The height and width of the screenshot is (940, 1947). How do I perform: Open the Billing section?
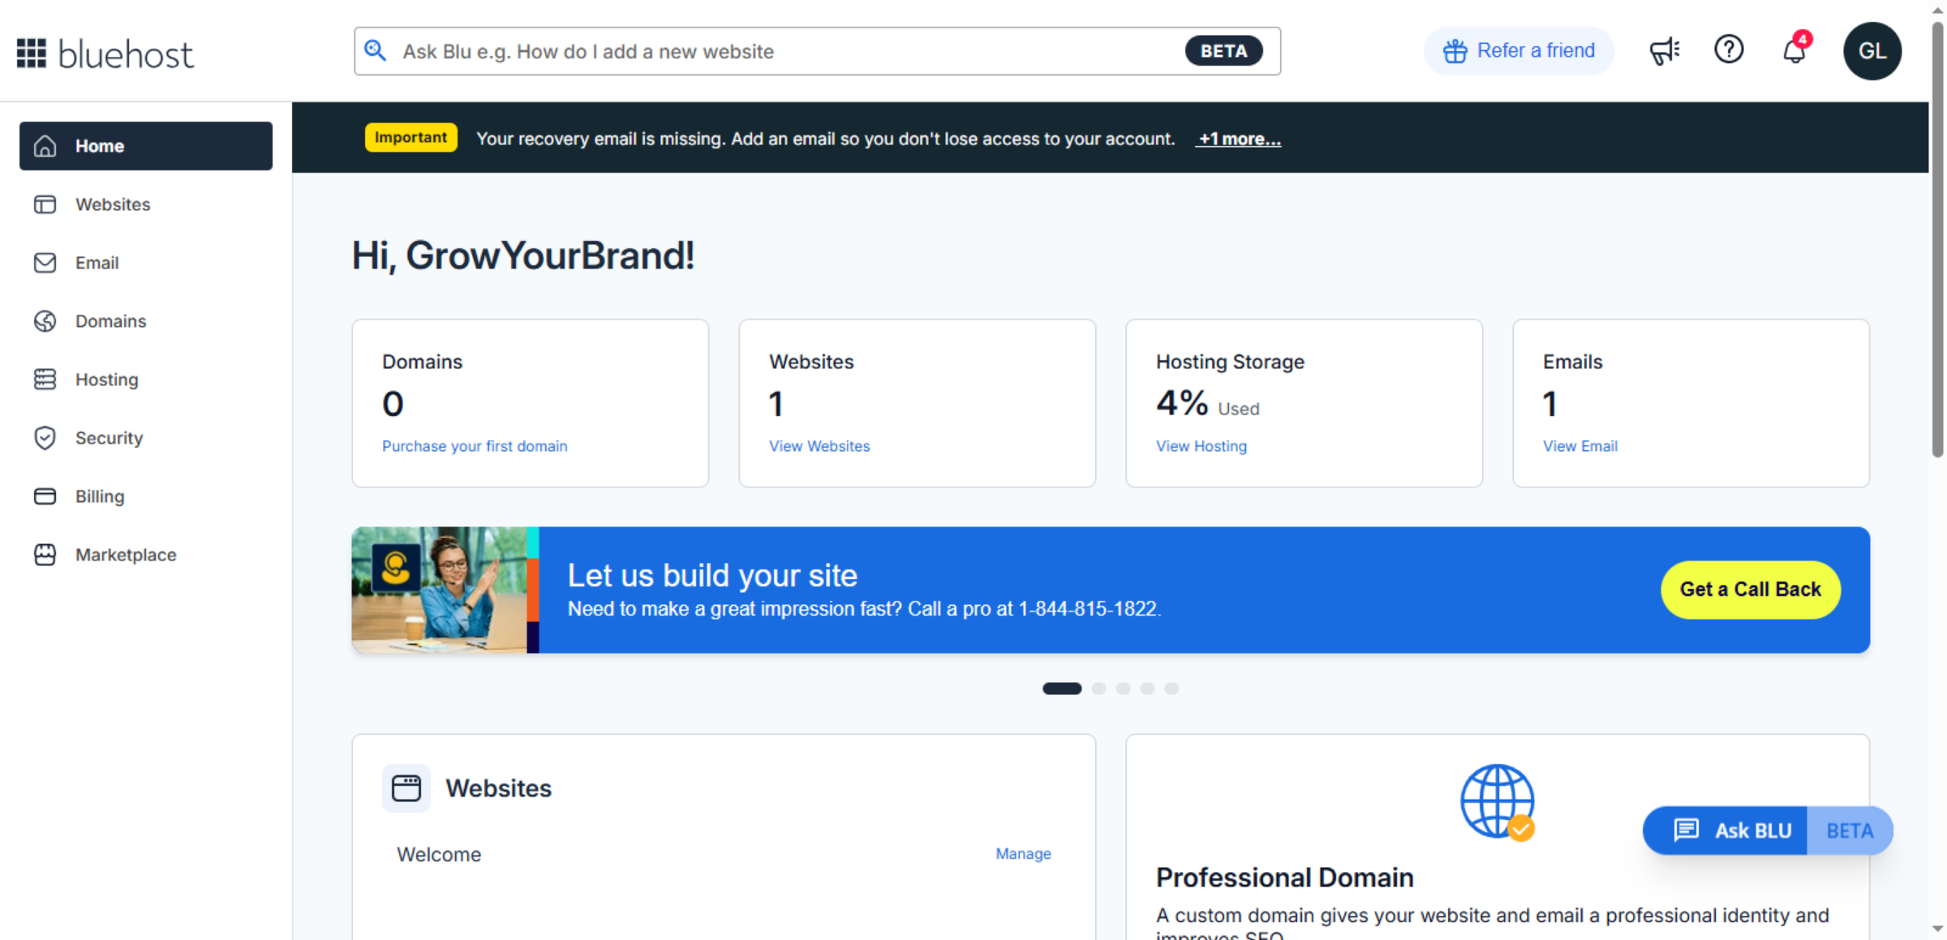pyautogui.click(x=100, y=496)
